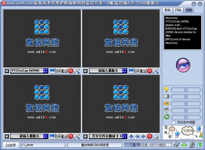The image size is (205, 150).
Task: Click the 播放帧数及时间进度 progress bar
Action: [x=95, y=145]
